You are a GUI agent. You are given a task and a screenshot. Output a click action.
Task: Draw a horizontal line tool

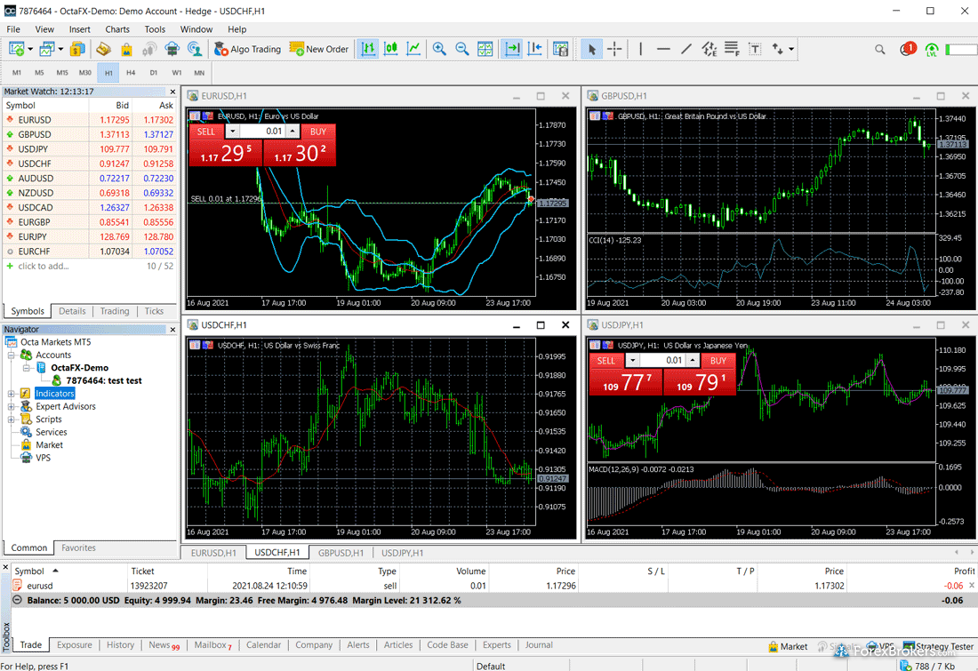[663, 49]
